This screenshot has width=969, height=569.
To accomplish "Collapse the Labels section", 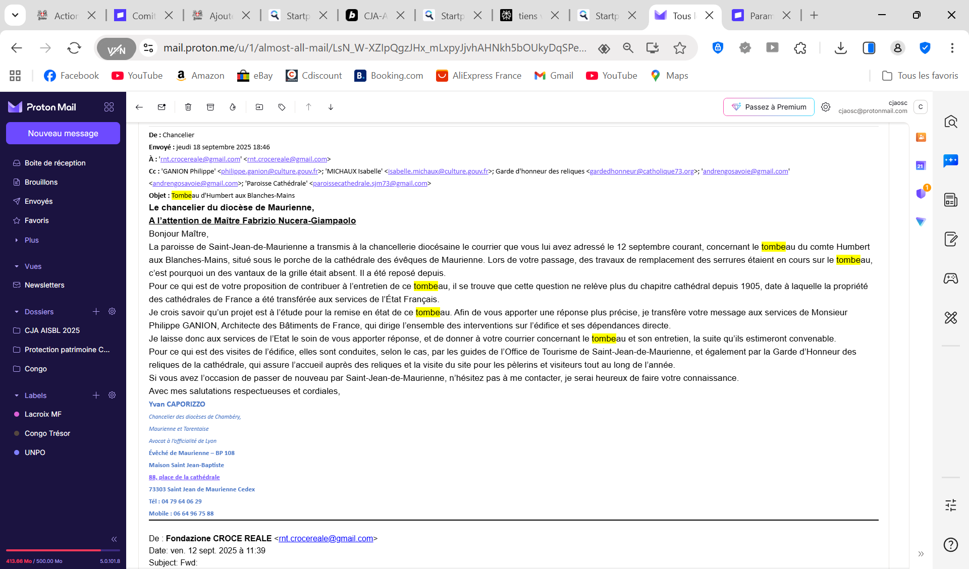I will coord(17,395).
